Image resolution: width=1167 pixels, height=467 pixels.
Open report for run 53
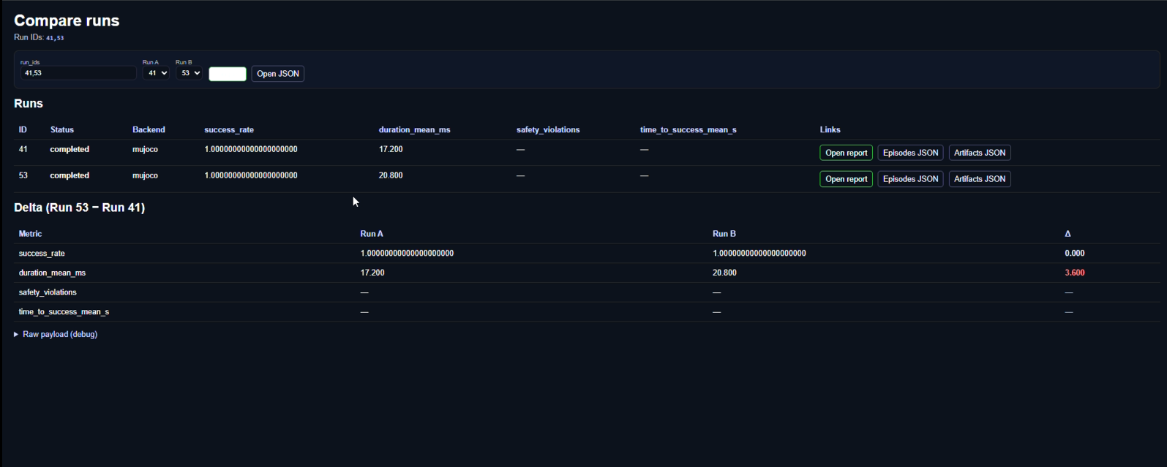[x=846, y=179]
